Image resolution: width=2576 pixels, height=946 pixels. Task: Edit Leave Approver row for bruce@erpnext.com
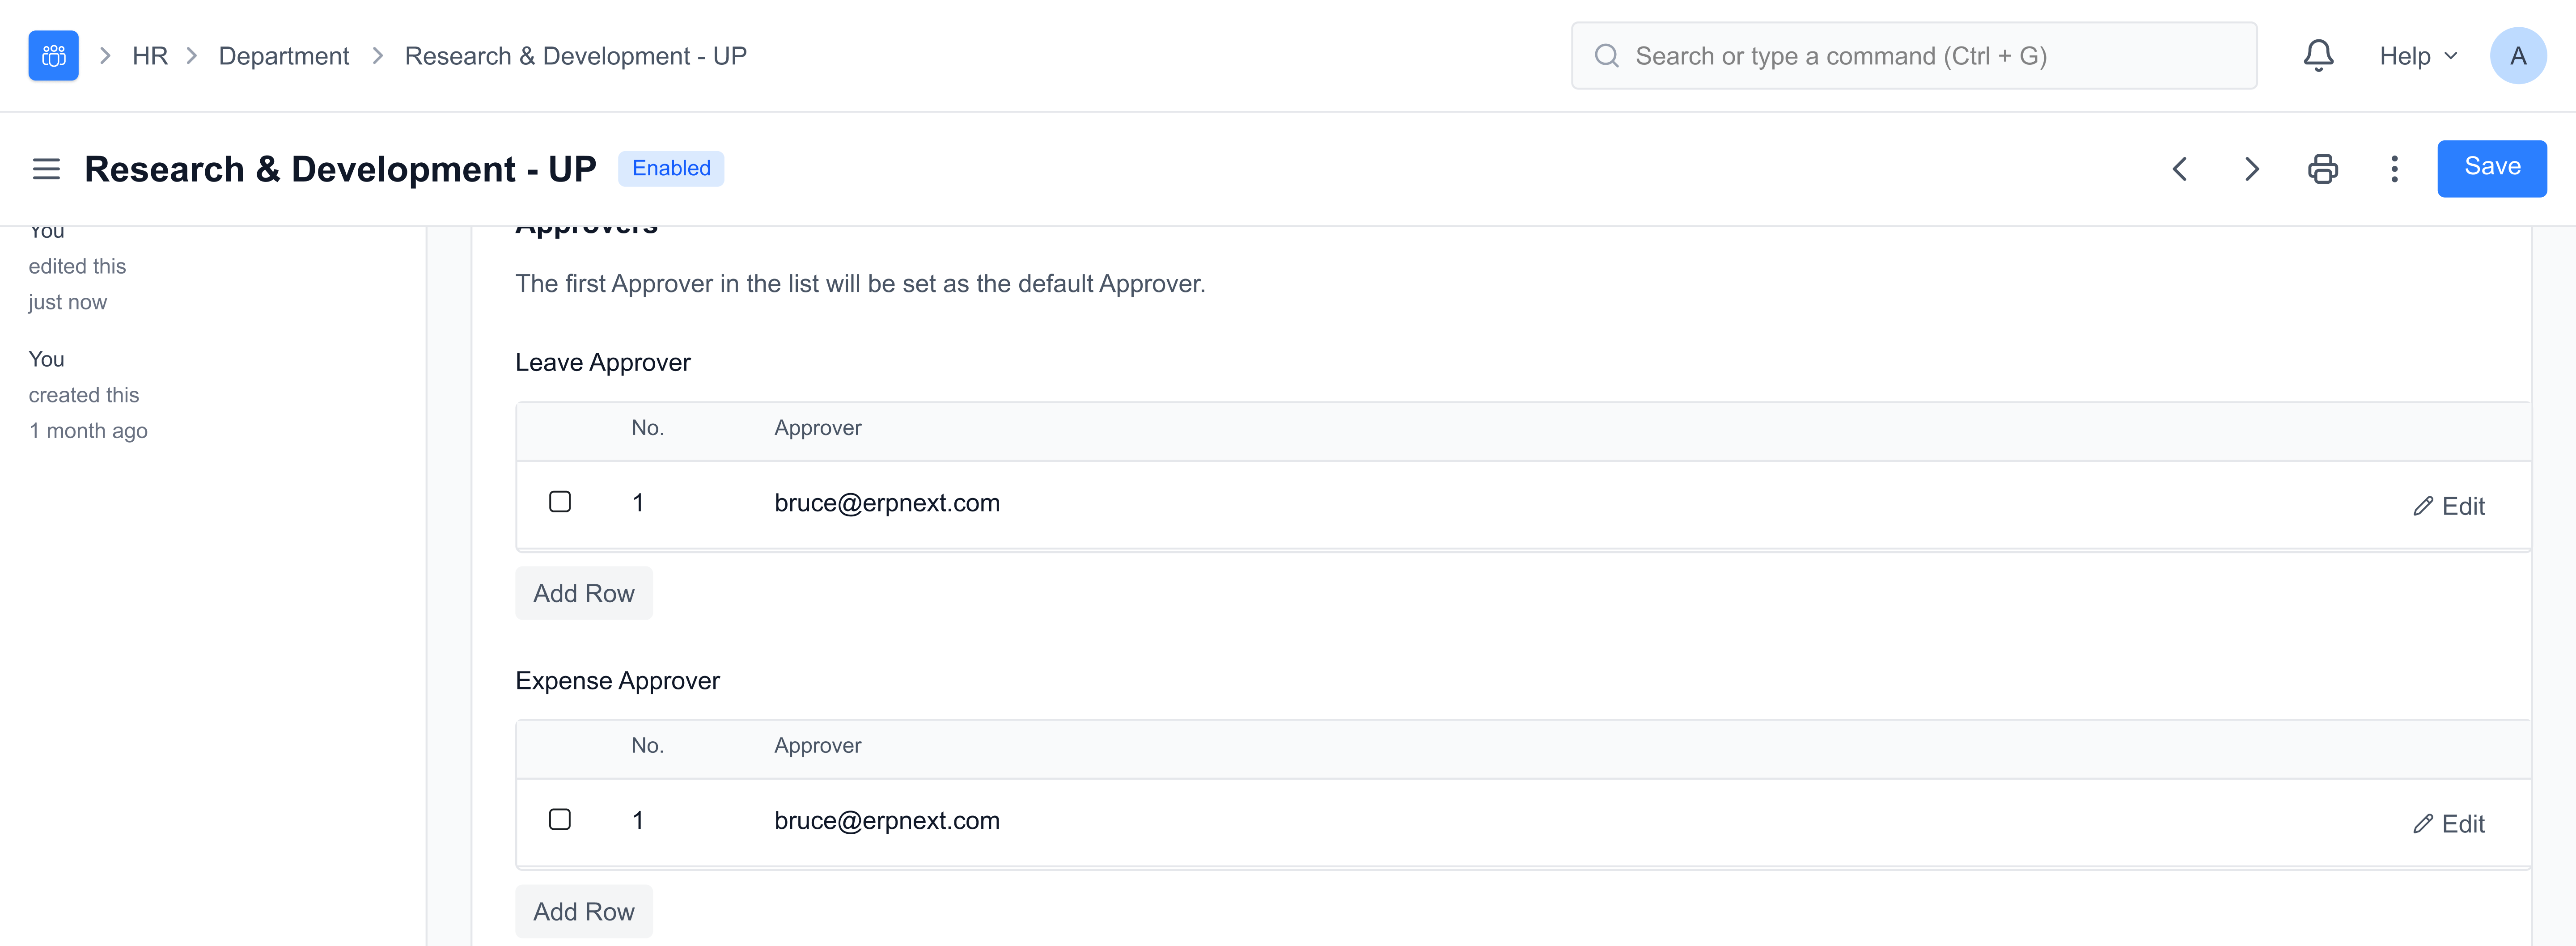[x=2448, y=506]
